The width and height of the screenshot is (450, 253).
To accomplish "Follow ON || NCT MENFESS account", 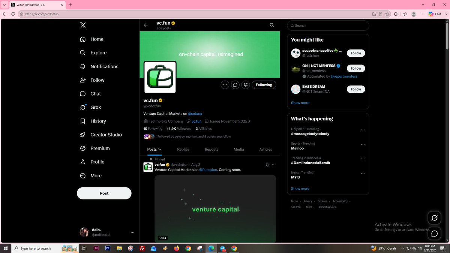I will (356, 68).
